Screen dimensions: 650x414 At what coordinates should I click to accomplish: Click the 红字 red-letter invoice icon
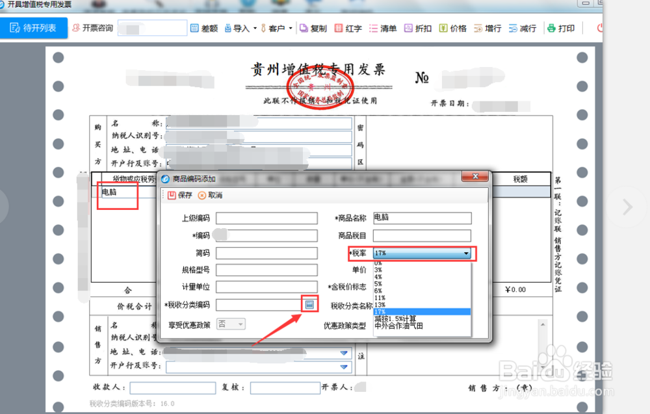(338, 28)
